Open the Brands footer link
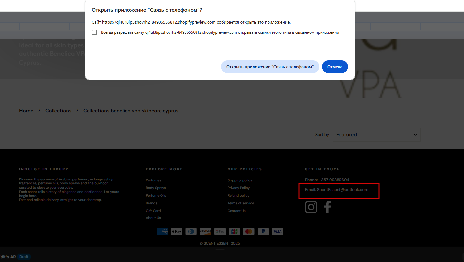 click(x=151, y=203)
